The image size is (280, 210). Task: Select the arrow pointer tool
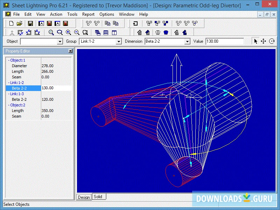point(255,41)
